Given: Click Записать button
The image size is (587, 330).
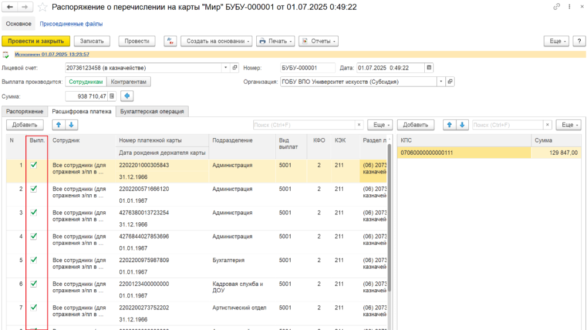Looking at the screenshot, I should click(92, 41).
